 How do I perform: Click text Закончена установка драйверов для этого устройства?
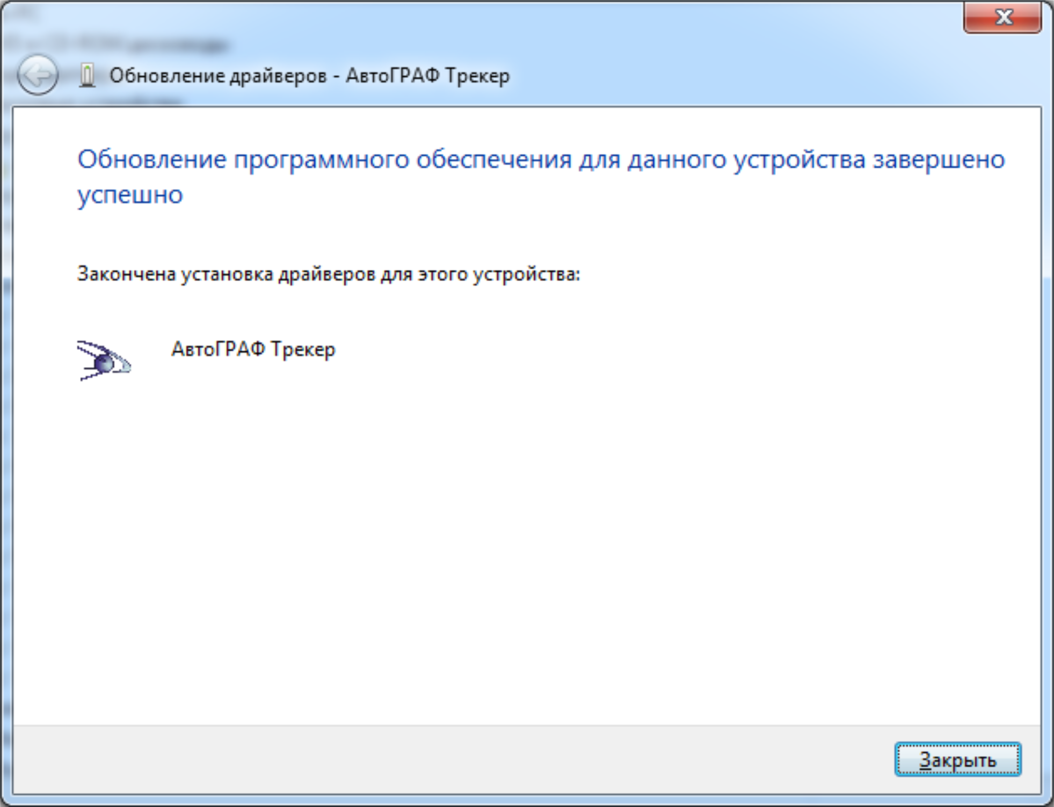click(x=329, y=274)
